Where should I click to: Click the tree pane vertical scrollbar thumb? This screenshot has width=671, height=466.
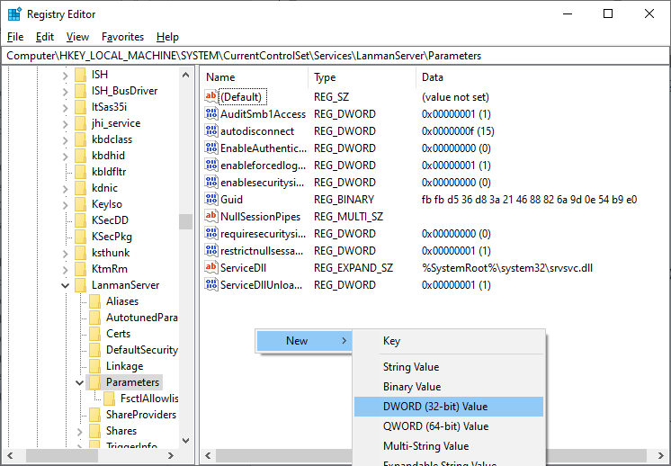185,221
